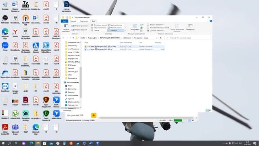Open Zoom from the taskbar
This screenshot has height=146, width=259.
click(98, 143)
